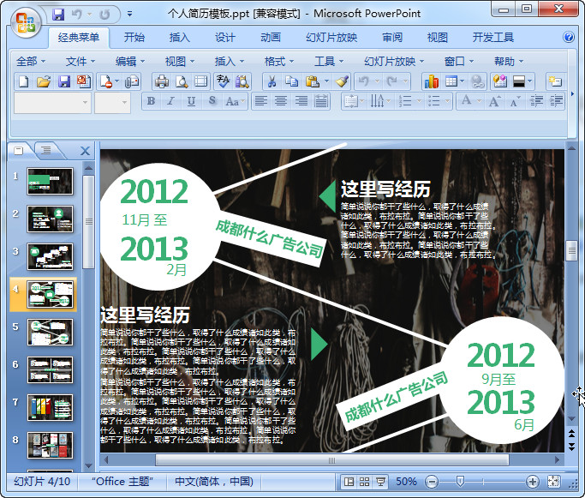
Task: Click the Open folder icon
Action: pyautogui.click(x=44, y=81)
